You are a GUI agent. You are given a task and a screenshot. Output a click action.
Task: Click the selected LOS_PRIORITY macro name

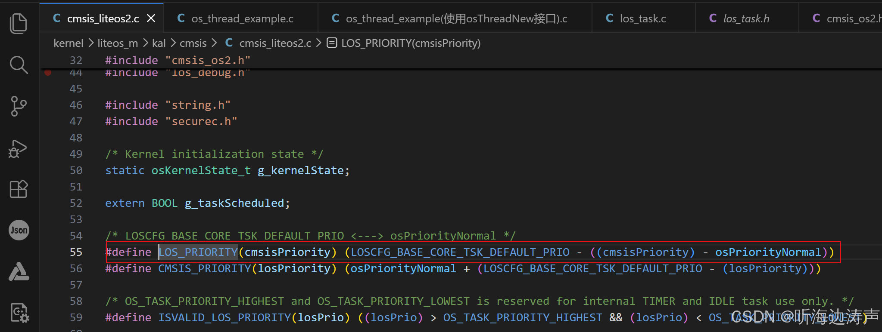[x=198, y=252]
